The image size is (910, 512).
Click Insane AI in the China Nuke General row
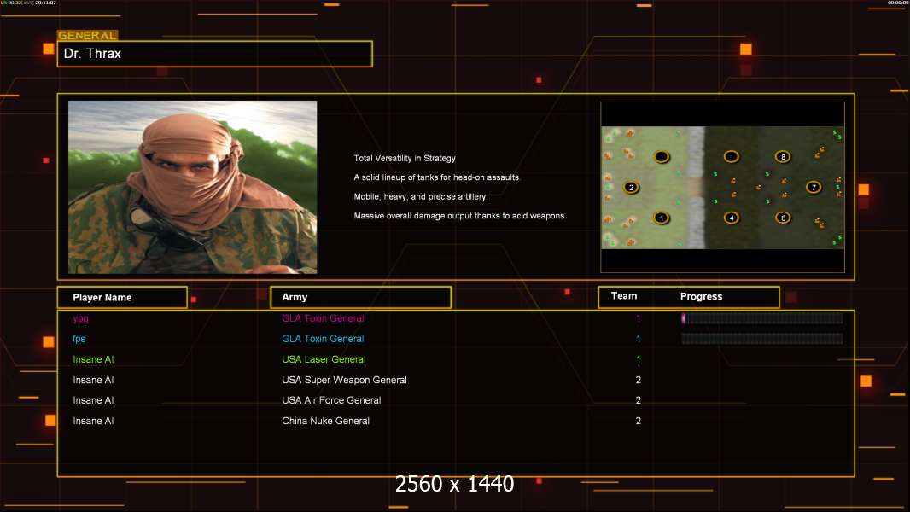click(93, 421)
